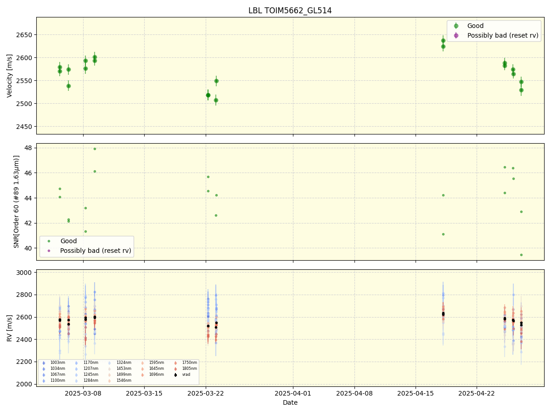The height and width of the screenshot is (413, 551).
Task: Select the Good label in the velocity panel legend
Action: click(x=475, y=26)
